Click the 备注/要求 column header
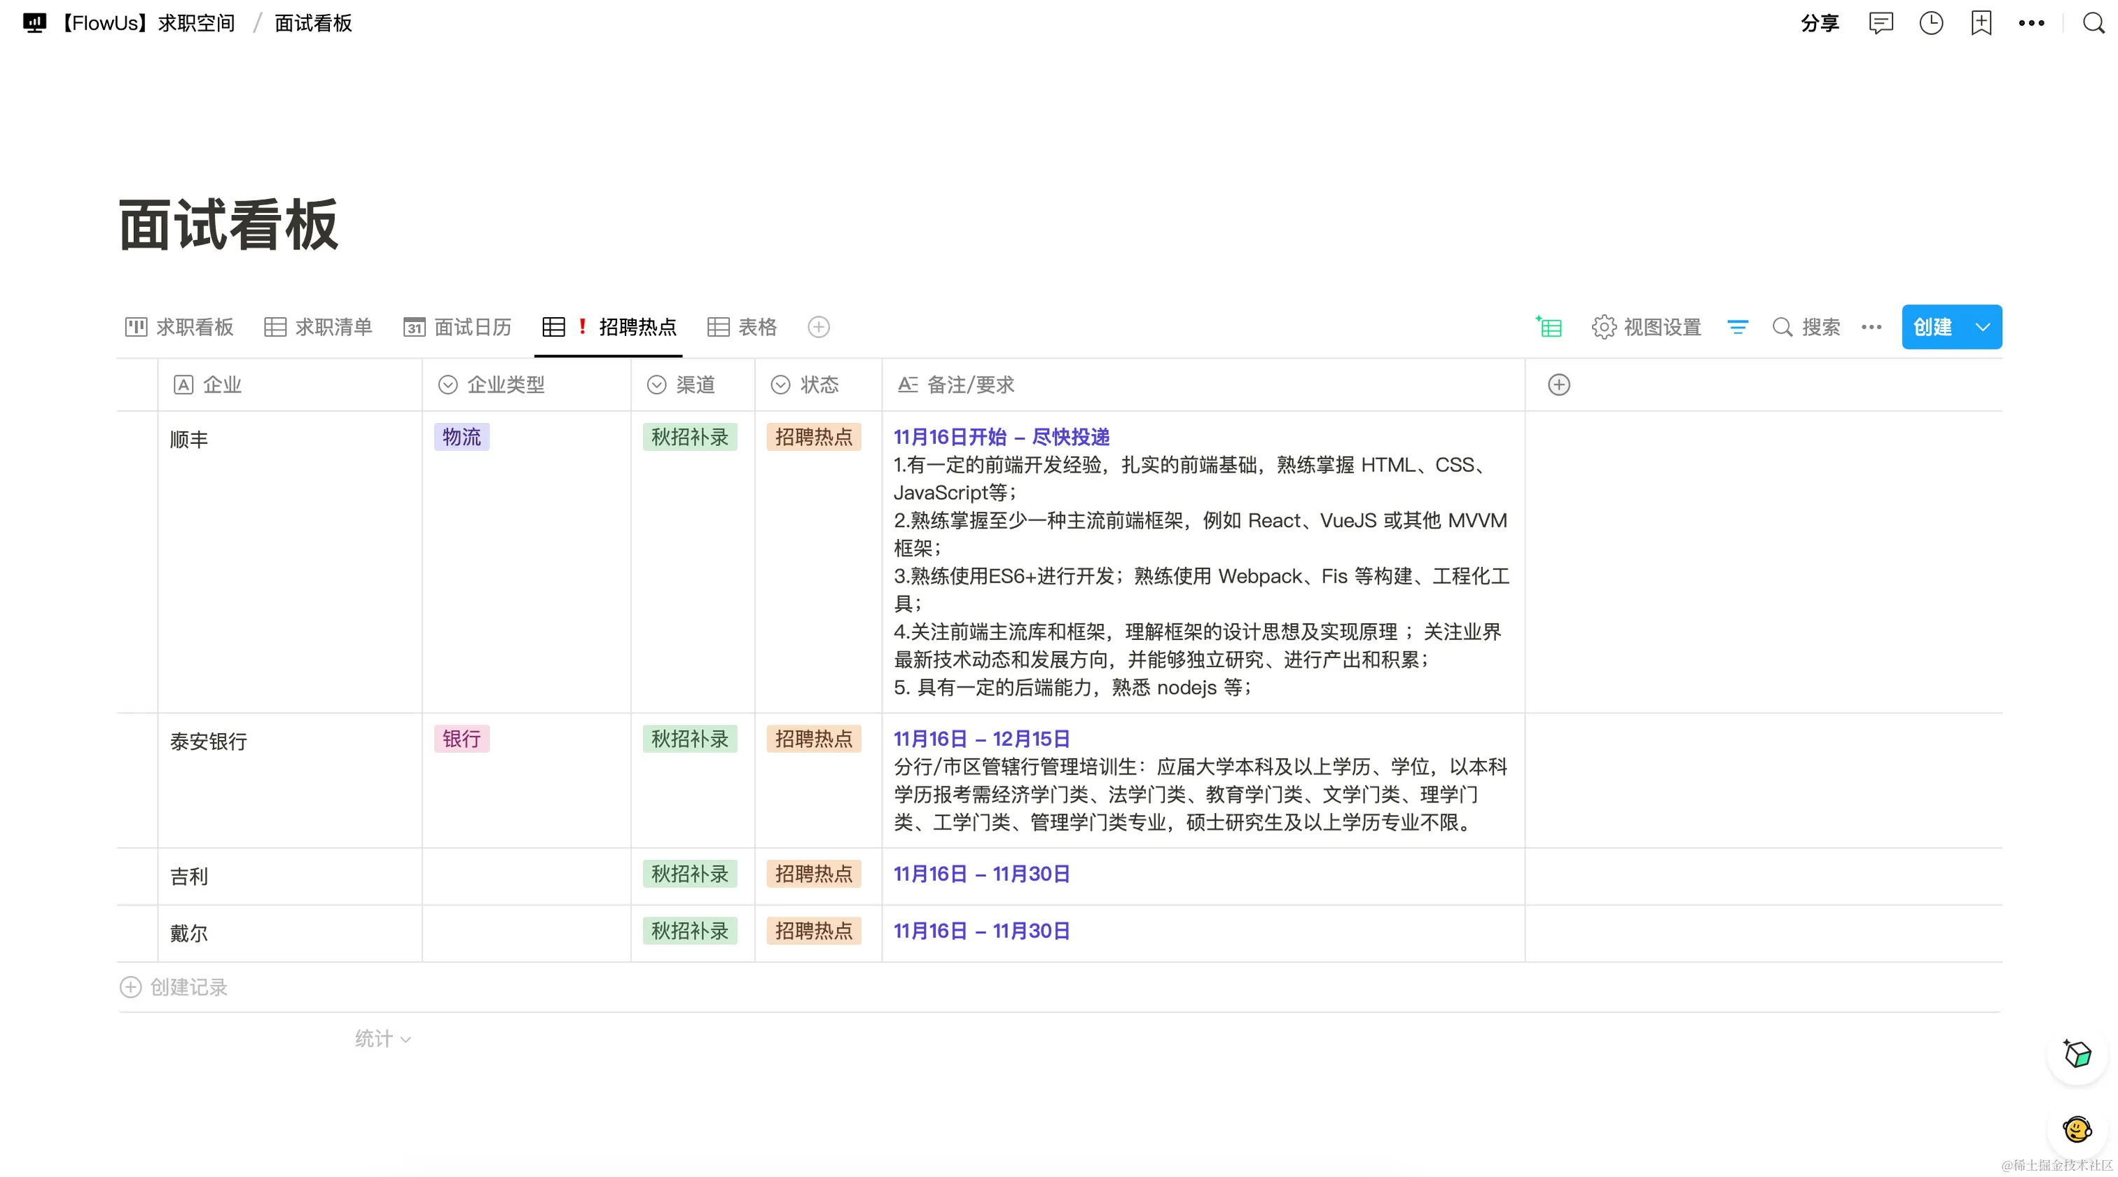The height and width of the screenshot is (1177, 2118). (1203, 384)
